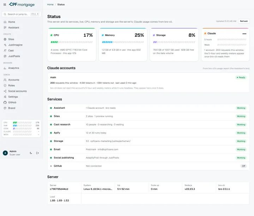Click 'Updated 5:23:46 AM' timestamp
Screen dimensions: 254x216
[226, 21]
